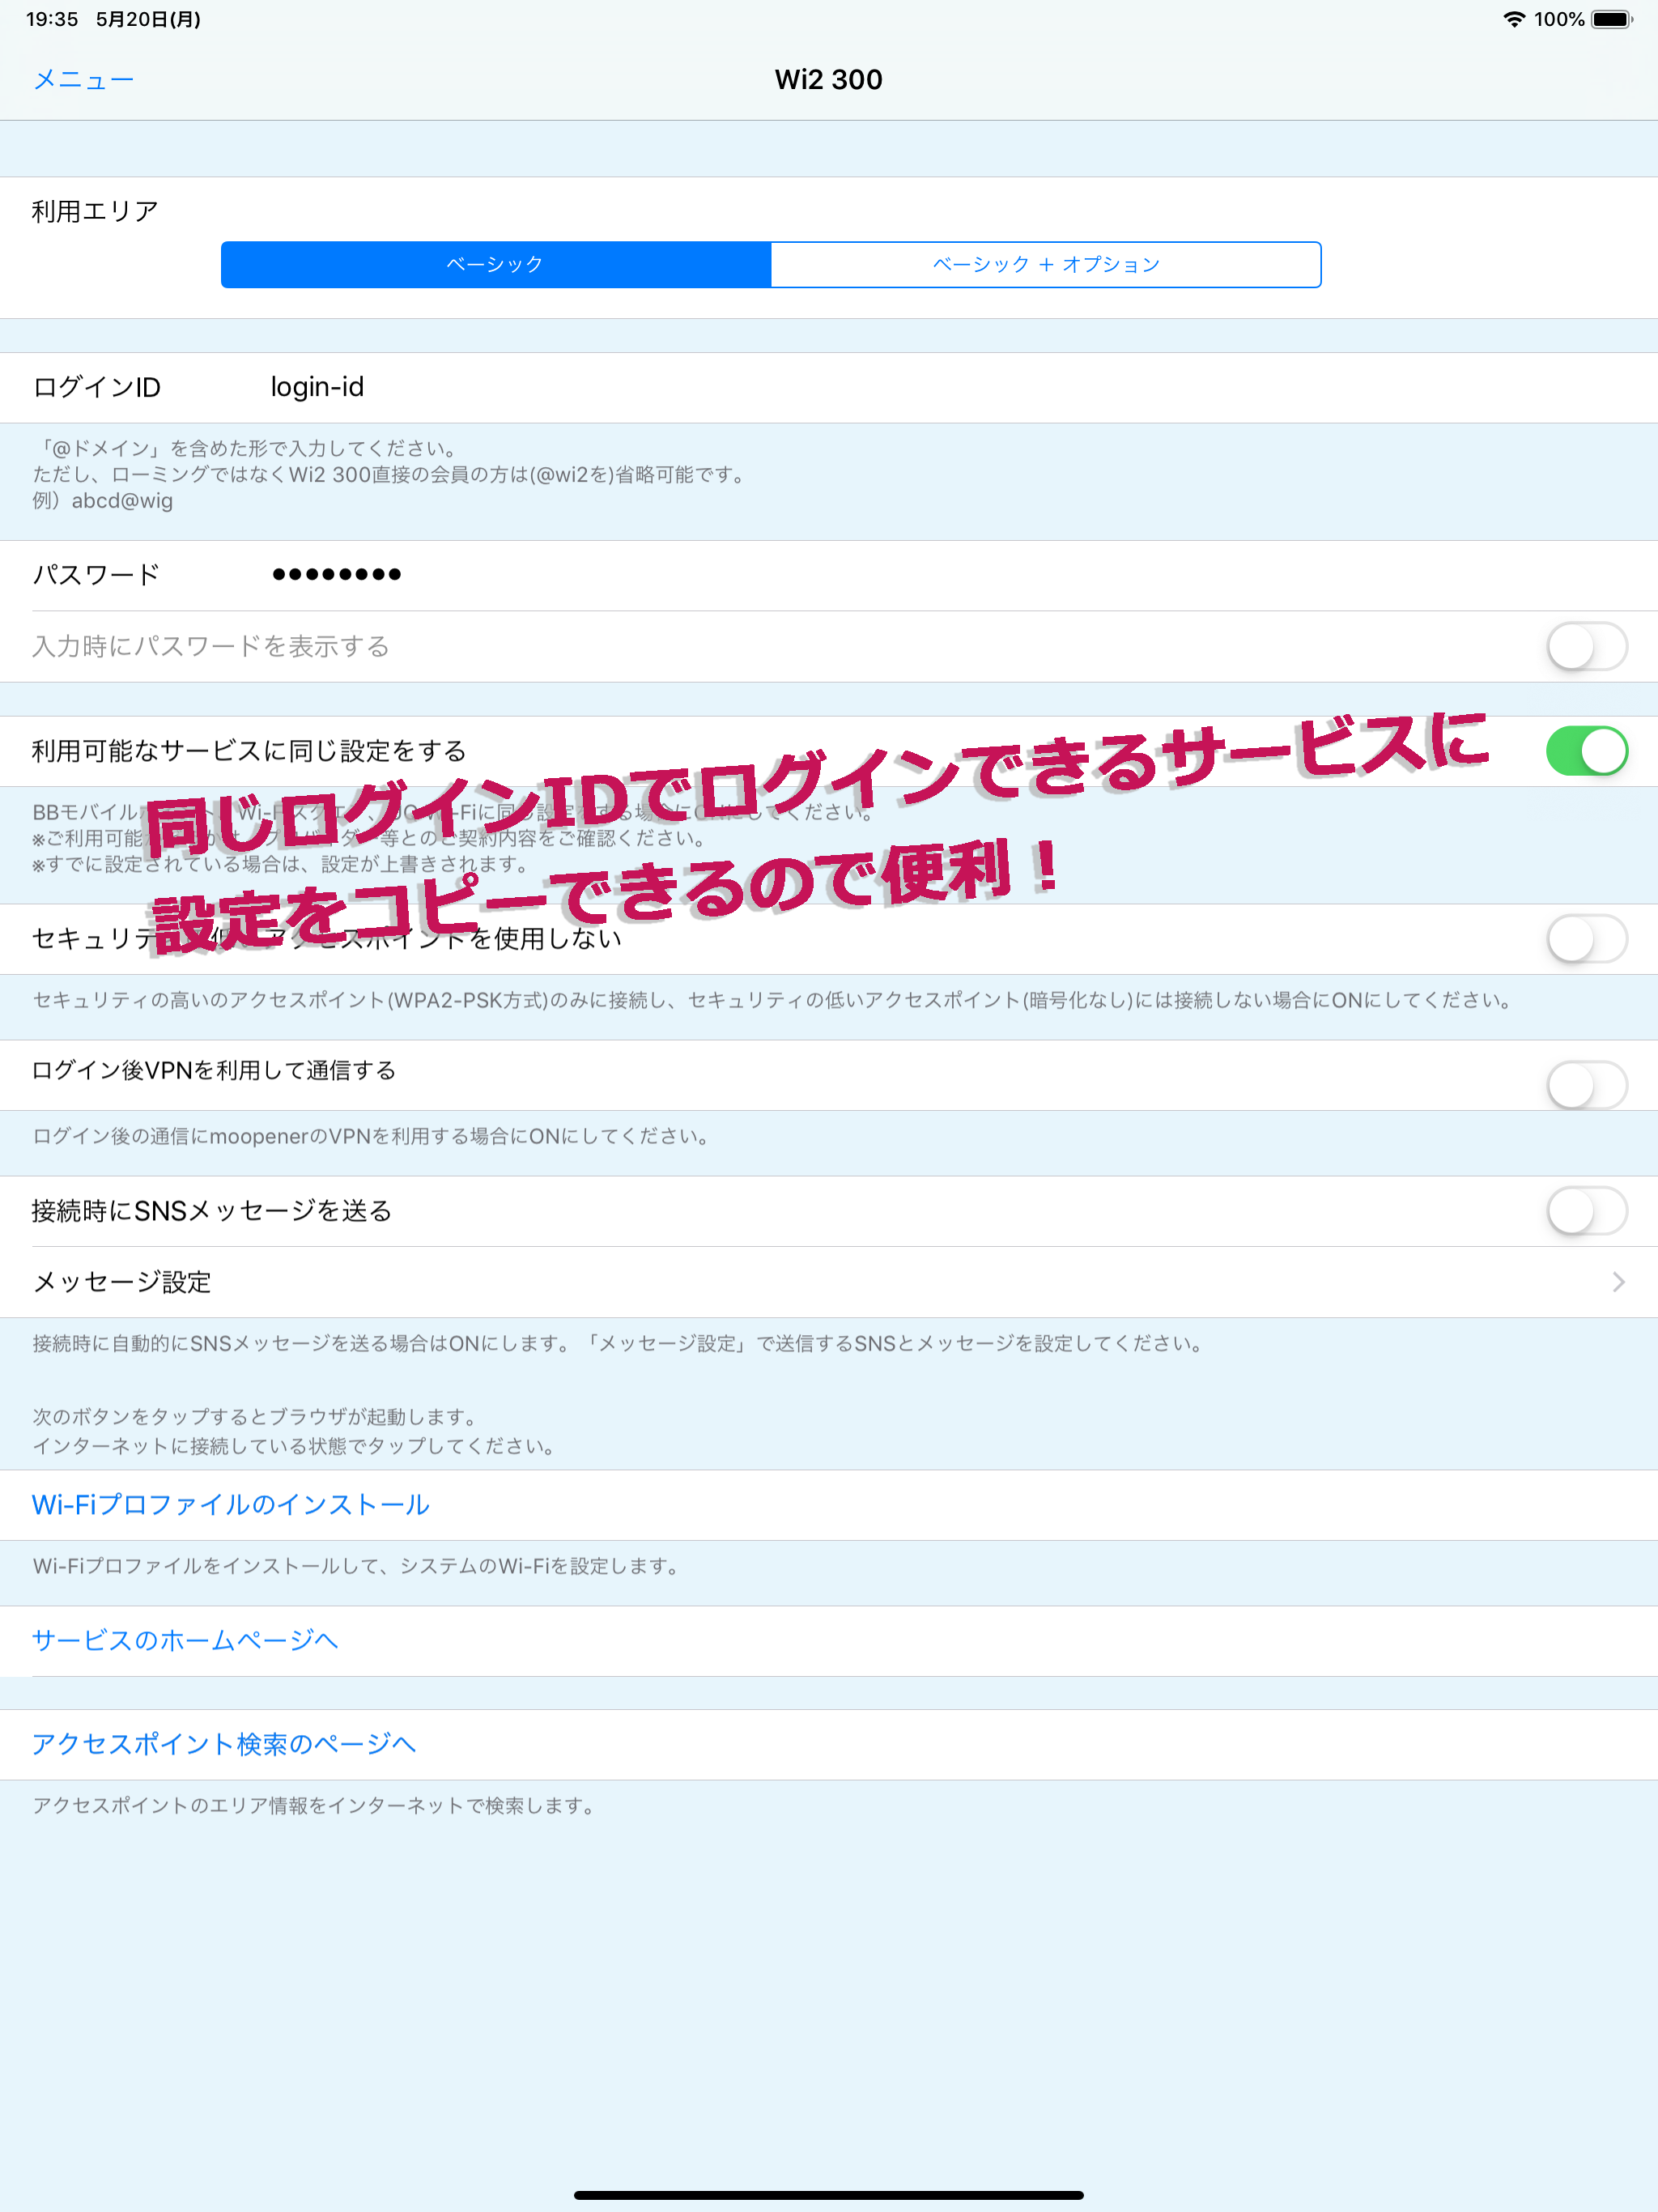Tap the 利用エリア section label
The width and height of the screenshot is (1658, 2212).
95,211
